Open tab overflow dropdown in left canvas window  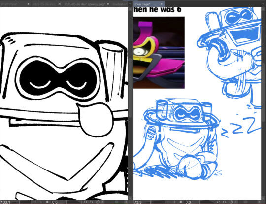pos(130,4)
